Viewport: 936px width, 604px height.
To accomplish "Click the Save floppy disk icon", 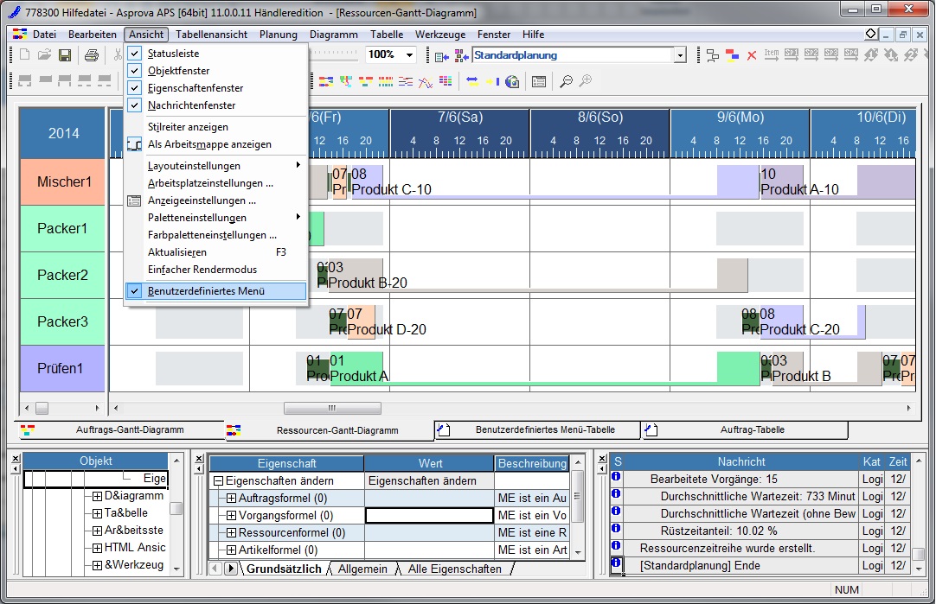I will (x=65, y=55).
